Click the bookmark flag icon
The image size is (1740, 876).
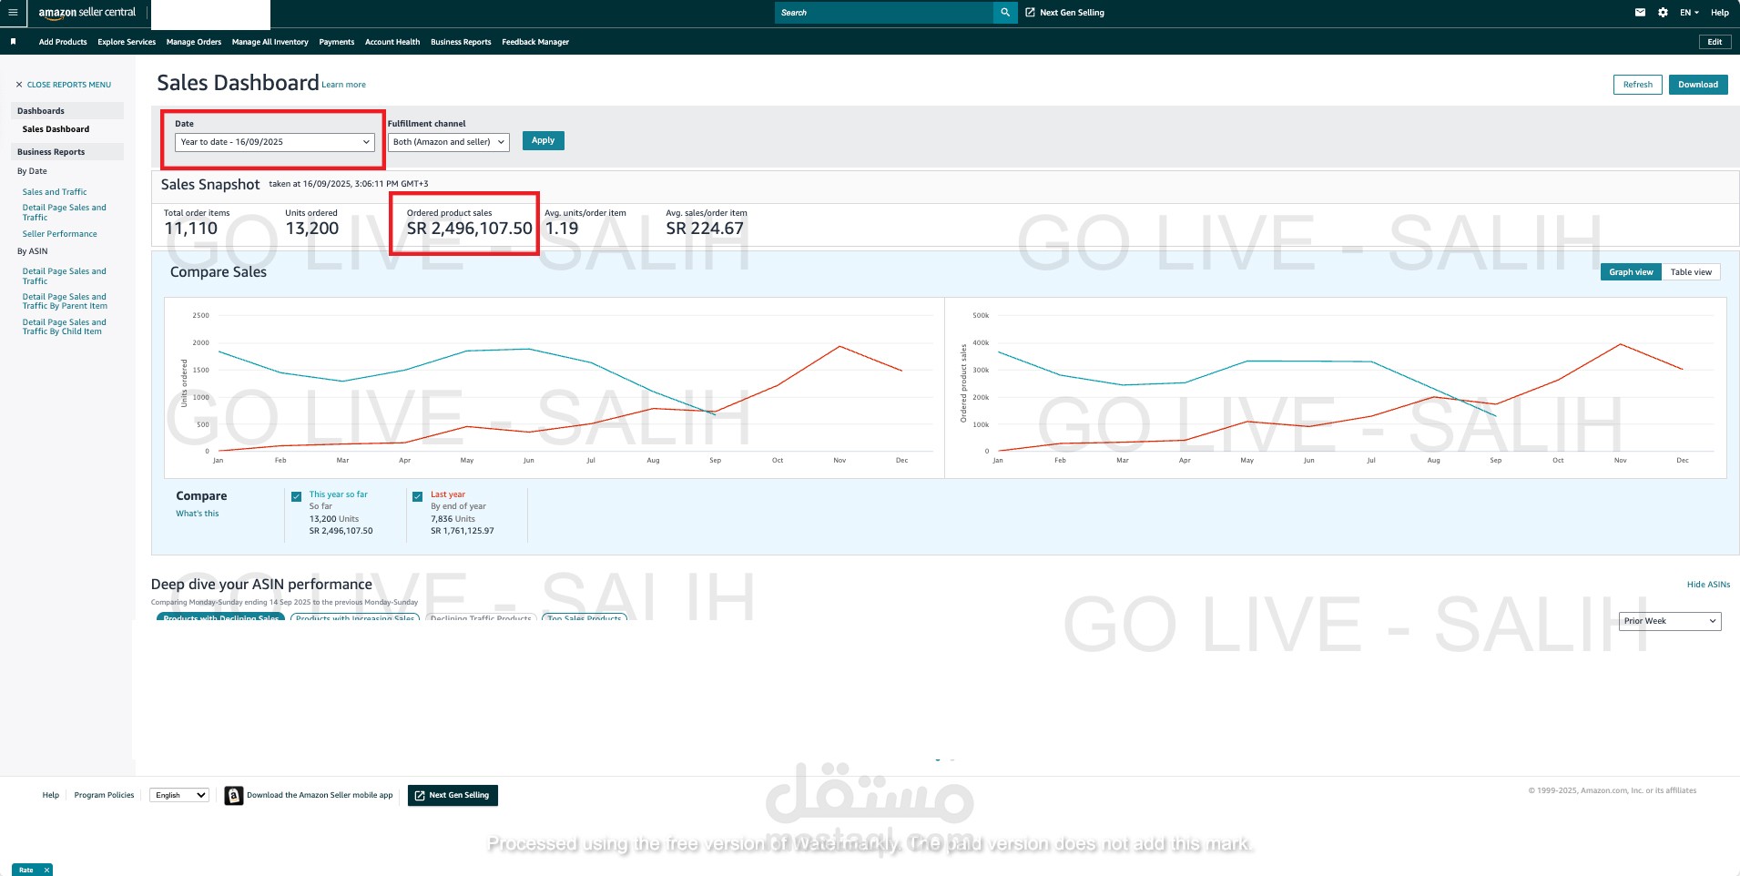(13, 42)
